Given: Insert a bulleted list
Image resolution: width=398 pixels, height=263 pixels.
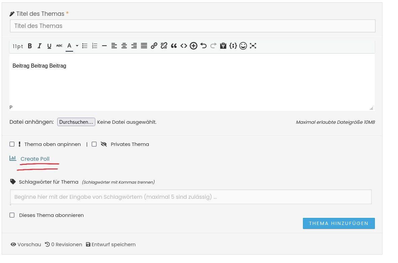Looking at the screenshot, I should tap(85, 46).
